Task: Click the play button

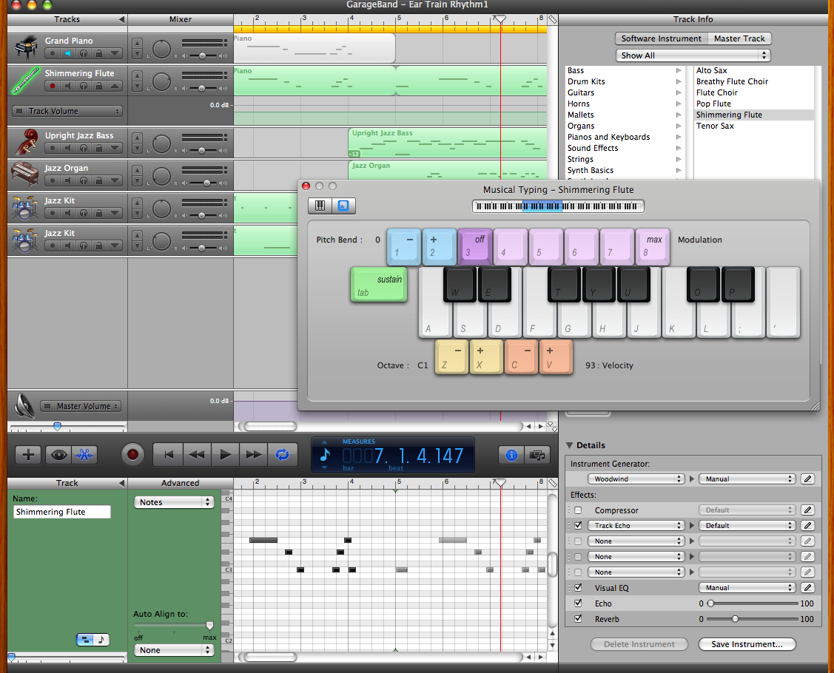Action: [x=226, y=455]
